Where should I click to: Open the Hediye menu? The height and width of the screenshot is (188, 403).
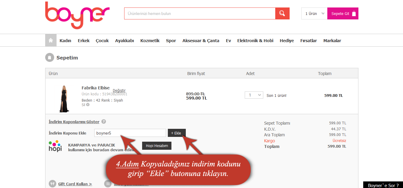[287, 41]
